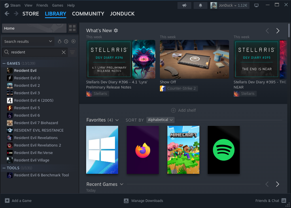This screenshot has width=291, height=208.
Task: Open the Alphabetical sort dropdown
Action: pos(160,120)
